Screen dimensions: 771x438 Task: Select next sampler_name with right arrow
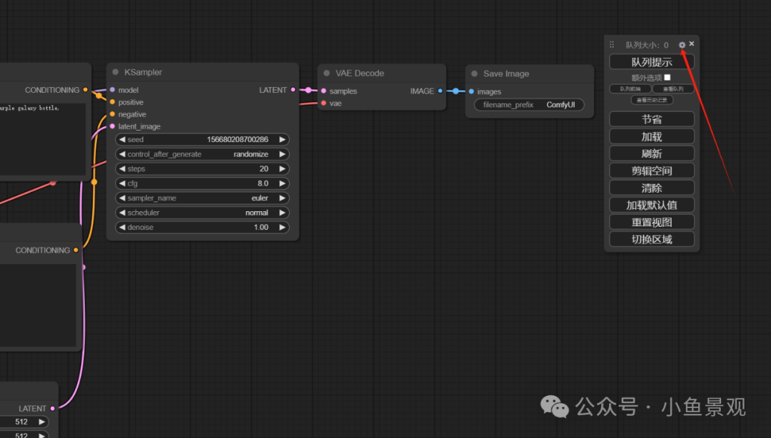282,198
